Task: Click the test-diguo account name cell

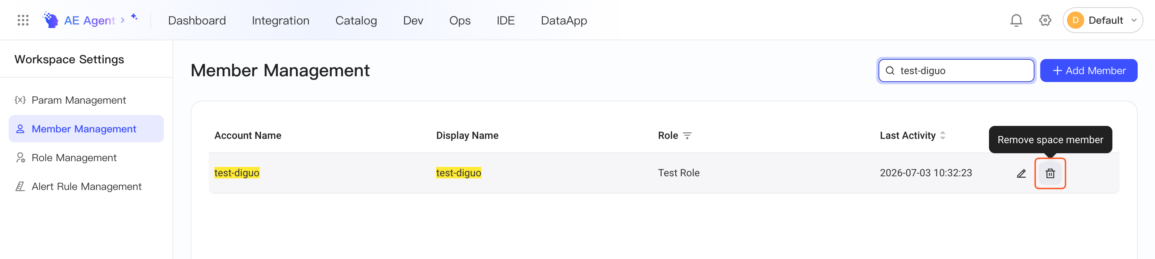Action: [237, 173]
